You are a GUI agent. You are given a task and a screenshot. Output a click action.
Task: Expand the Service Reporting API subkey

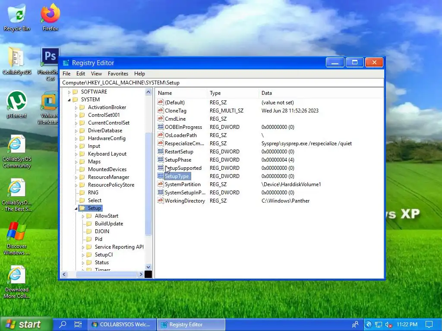coord(83,247)
